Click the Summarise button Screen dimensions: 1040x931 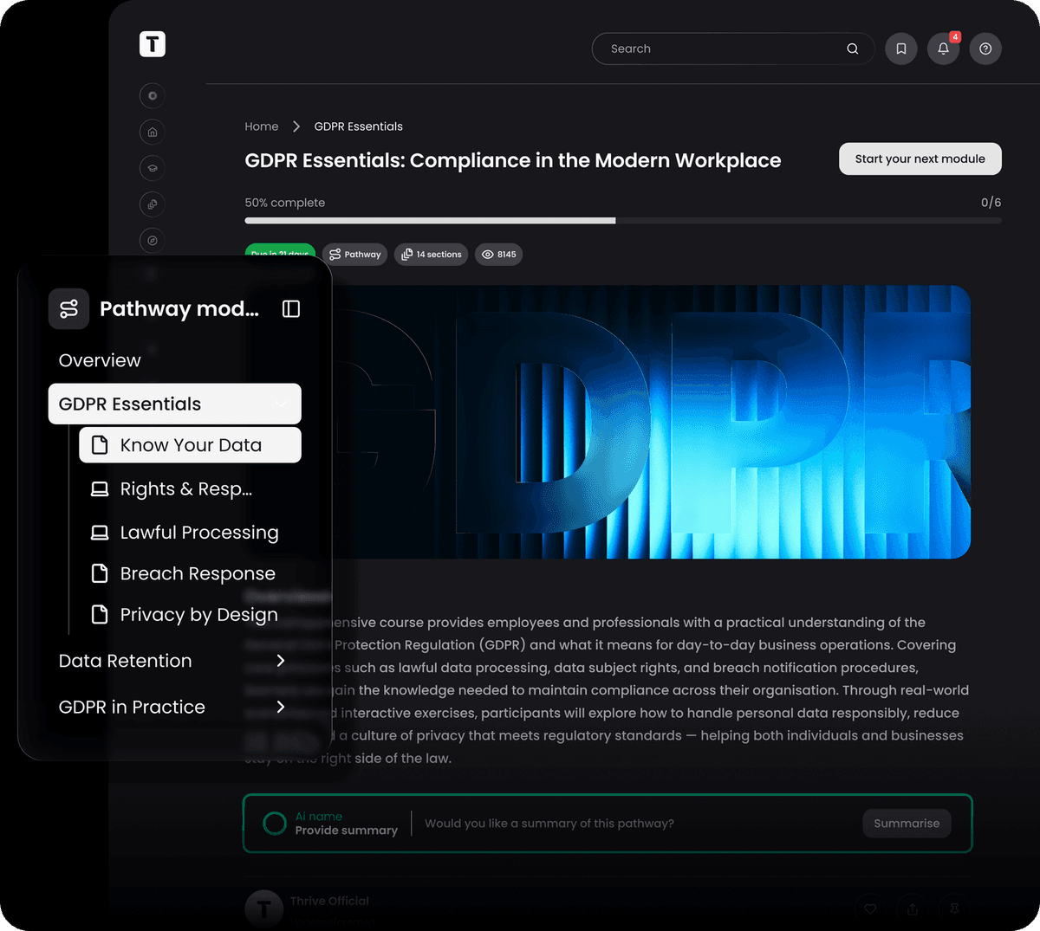coord(907,824)
